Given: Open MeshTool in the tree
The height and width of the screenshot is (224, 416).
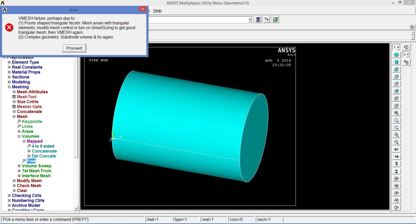Looking at the screenshot, I should click(27, 97).
